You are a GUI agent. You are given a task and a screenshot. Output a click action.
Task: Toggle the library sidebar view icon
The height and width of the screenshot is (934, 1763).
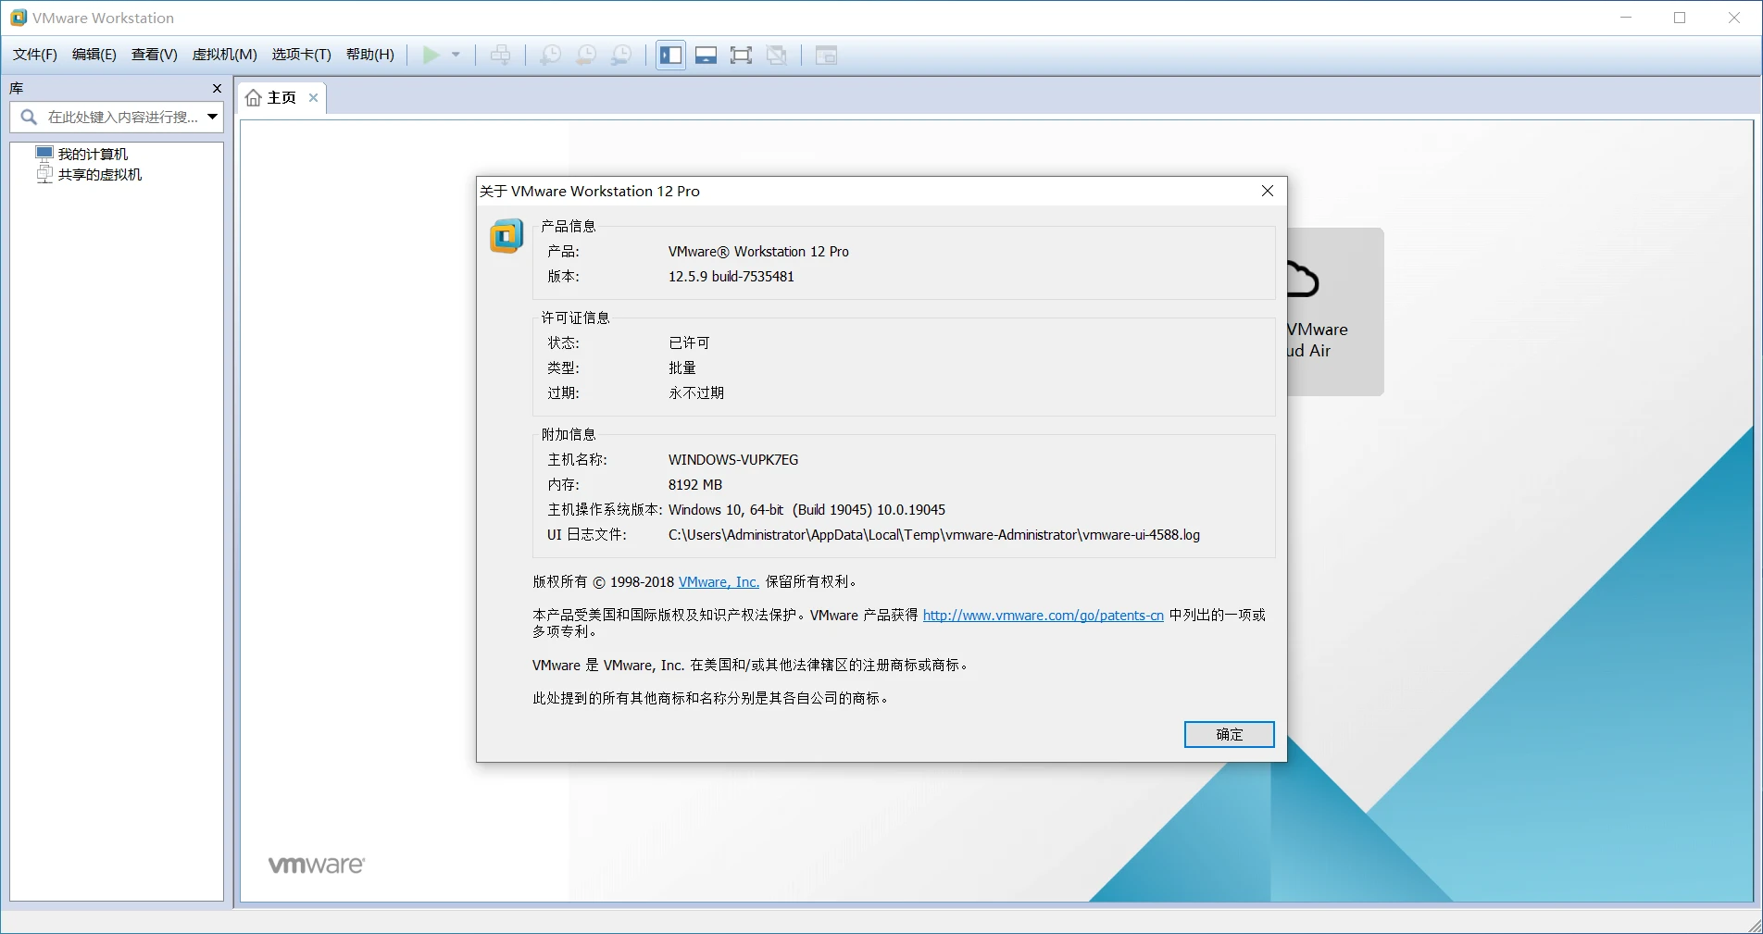pyautogui.click(x=670, y=56)
